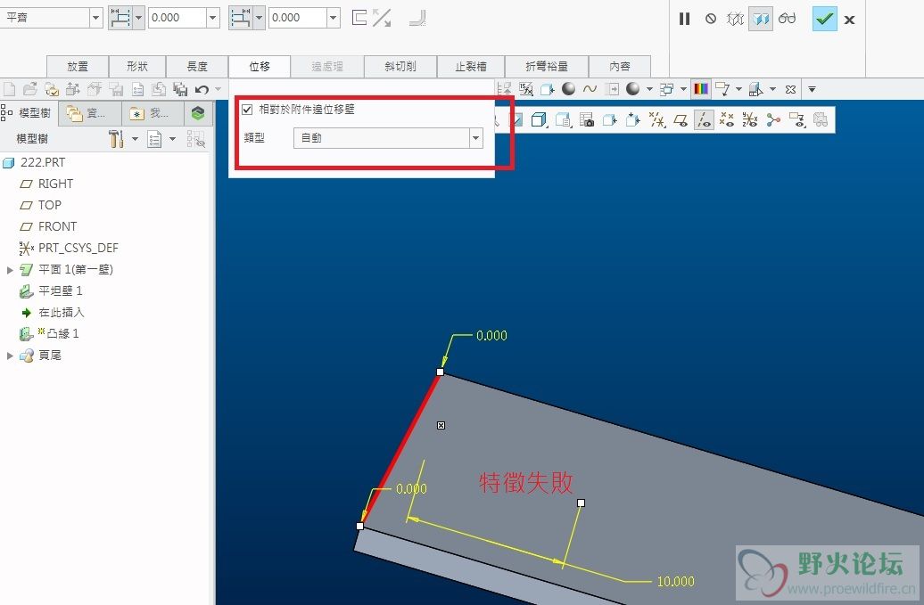The height and width of the screenshot is (605, 924).
Task: Undo last action in quick toolbar
Action: click(x=202, y=89)
